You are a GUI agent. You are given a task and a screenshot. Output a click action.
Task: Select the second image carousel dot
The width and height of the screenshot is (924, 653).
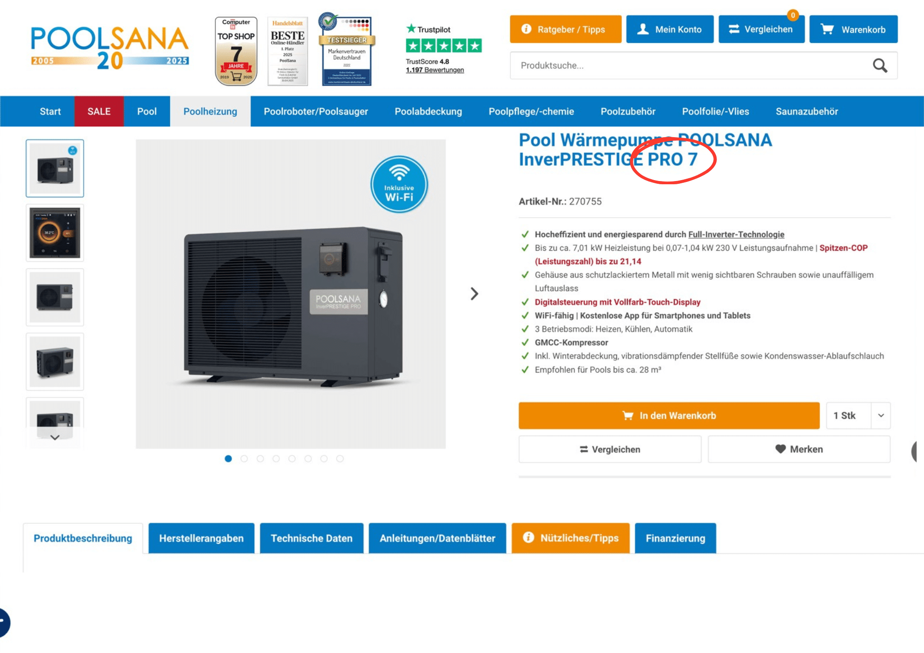click(244, 459)
